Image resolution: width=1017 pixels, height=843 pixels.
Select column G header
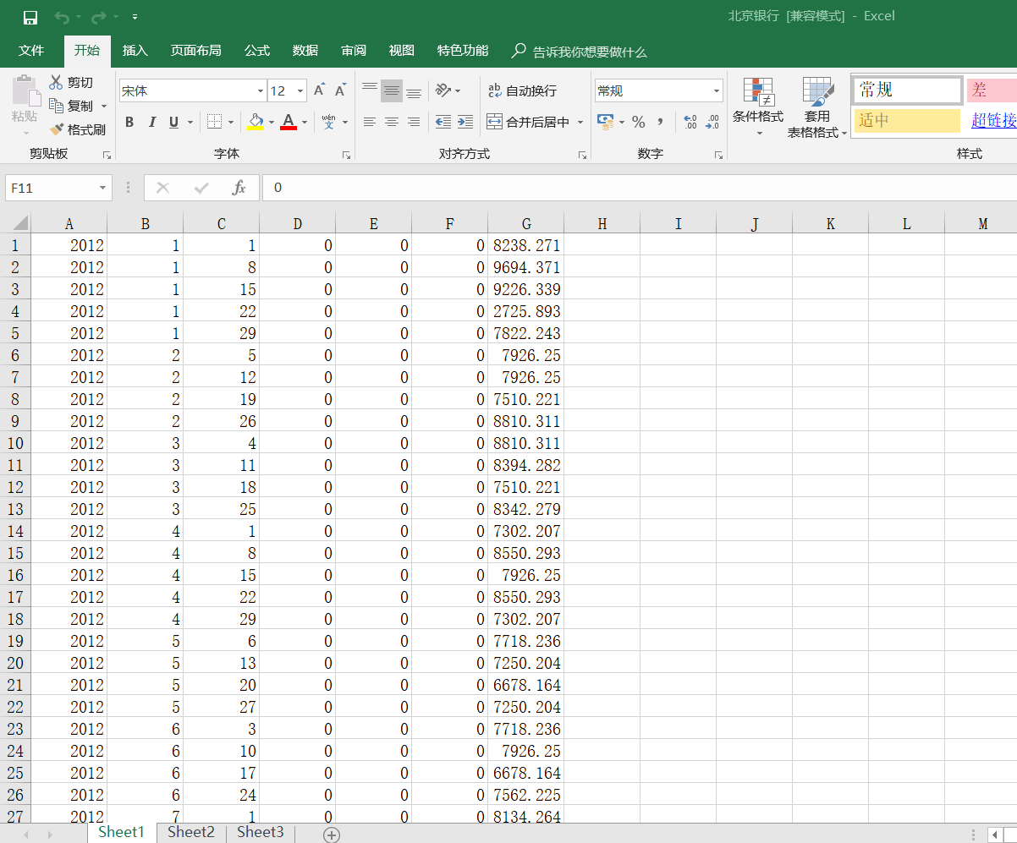pyautogui.click(x=526, y=223)
